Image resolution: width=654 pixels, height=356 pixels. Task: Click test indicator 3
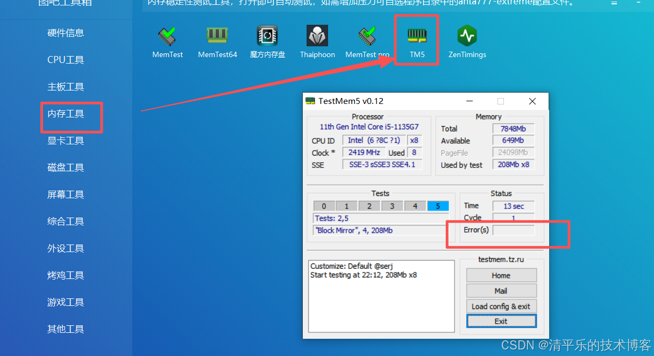coord(392,206)
